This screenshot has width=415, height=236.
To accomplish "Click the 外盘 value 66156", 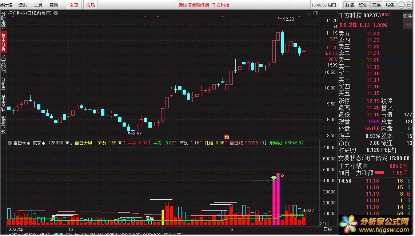I will (x=372, y=128).
